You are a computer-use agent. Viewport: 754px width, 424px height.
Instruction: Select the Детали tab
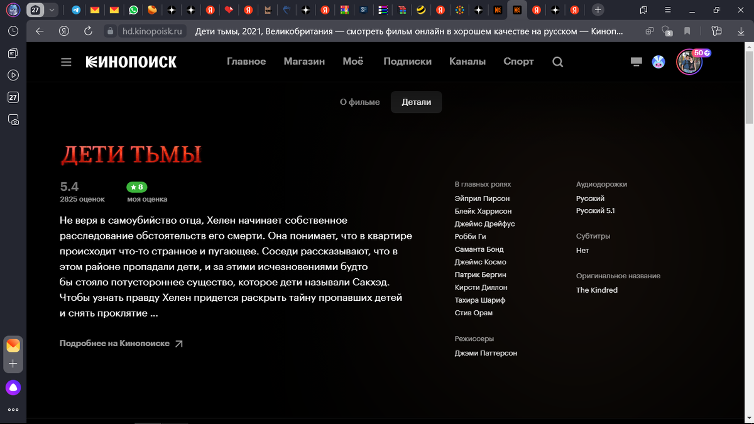point(417,102)
